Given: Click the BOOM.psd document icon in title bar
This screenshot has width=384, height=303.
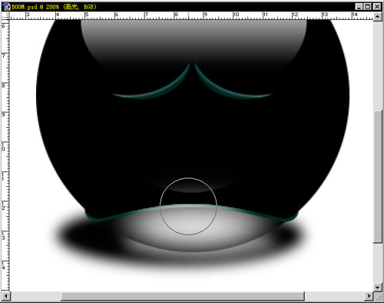Looking at the screenshot, I should 6,7.
